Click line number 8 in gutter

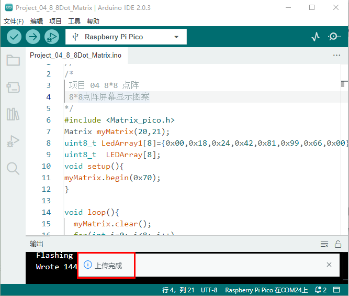49,143
